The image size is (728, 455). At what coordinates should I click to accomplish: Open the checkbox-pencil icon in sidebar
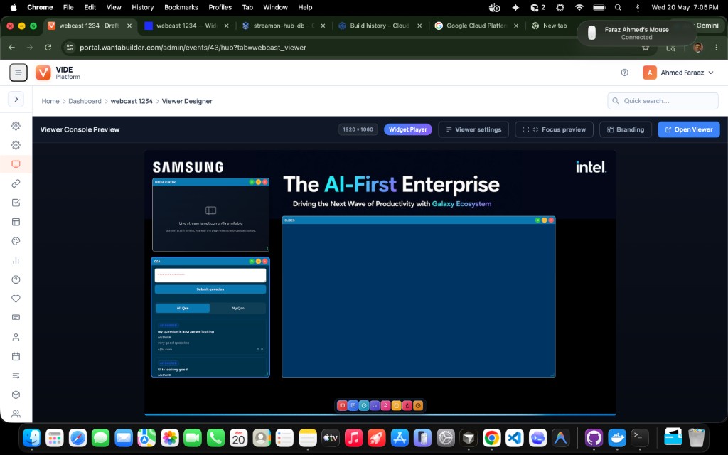click(x=16, y=203)
